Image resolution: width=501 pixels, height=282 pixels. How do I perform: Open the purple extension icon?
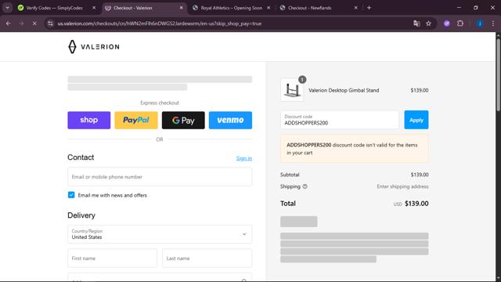[447, 23]
